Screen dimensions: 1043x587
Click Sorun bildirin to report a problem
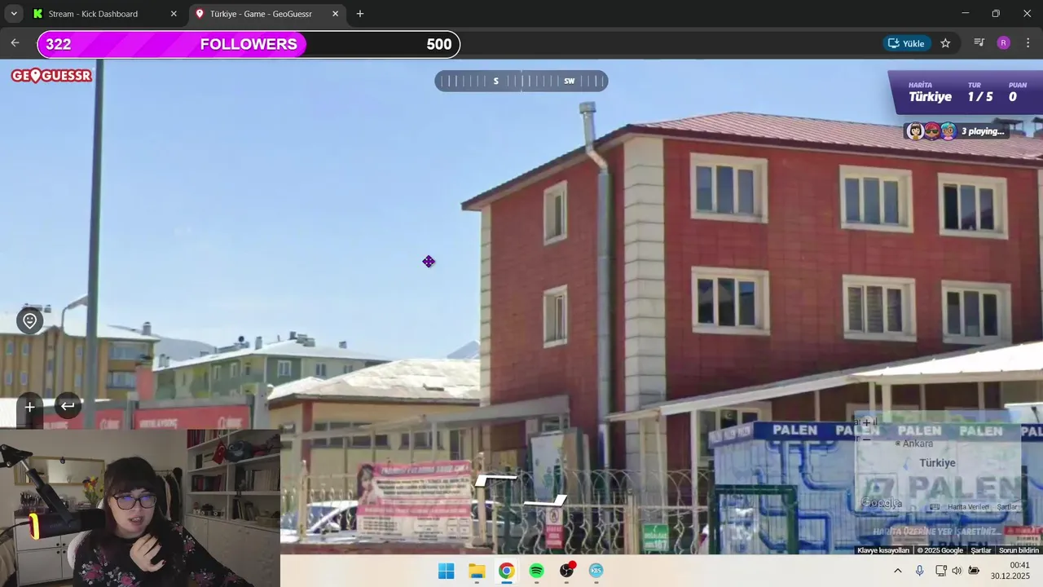pyautogui.click(x=1019, y=550)
